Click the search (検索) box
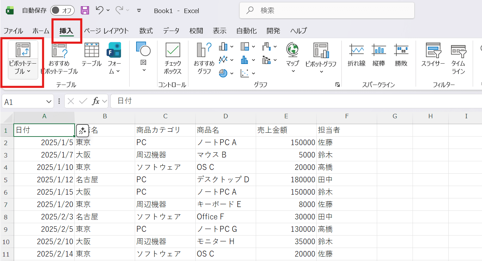482x261 pixels. (x=327, y=11)
